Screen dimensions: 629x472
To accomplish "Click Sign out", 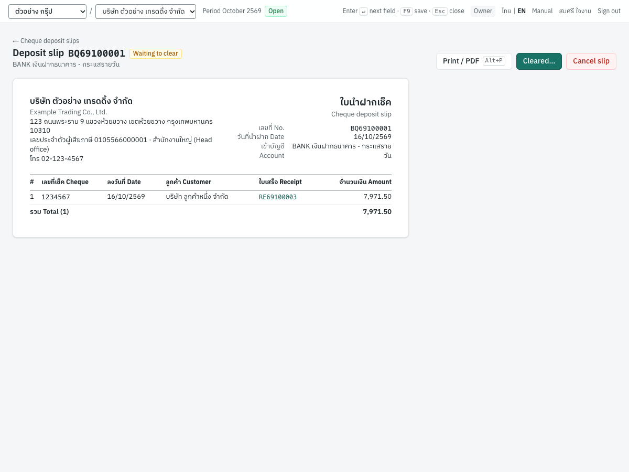I will pyautogui.click(x=609, y=11).
